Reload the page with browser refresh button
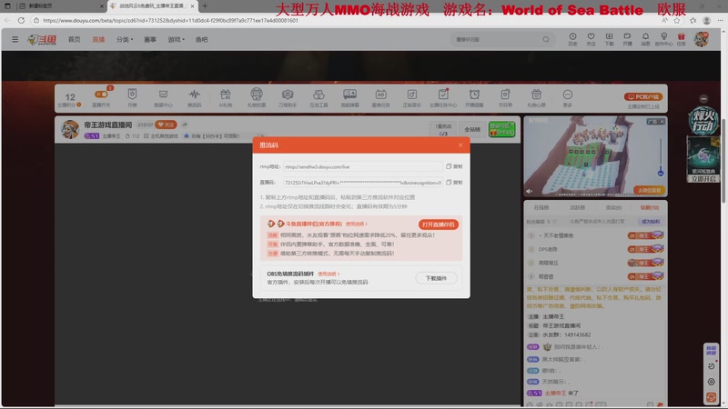The image size is (728, 409). tap(21, 20)
